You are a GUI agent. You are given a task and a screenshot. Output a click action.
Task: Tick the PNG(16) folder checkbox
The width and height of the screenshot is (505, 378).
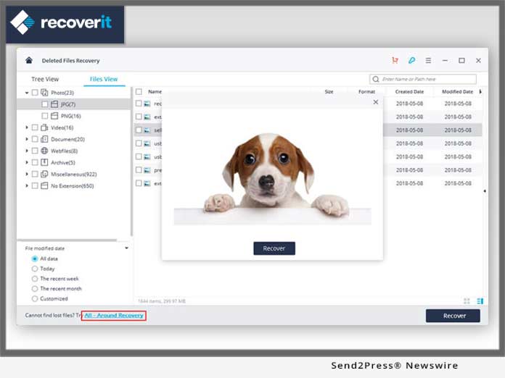click(x=44, y=116)
